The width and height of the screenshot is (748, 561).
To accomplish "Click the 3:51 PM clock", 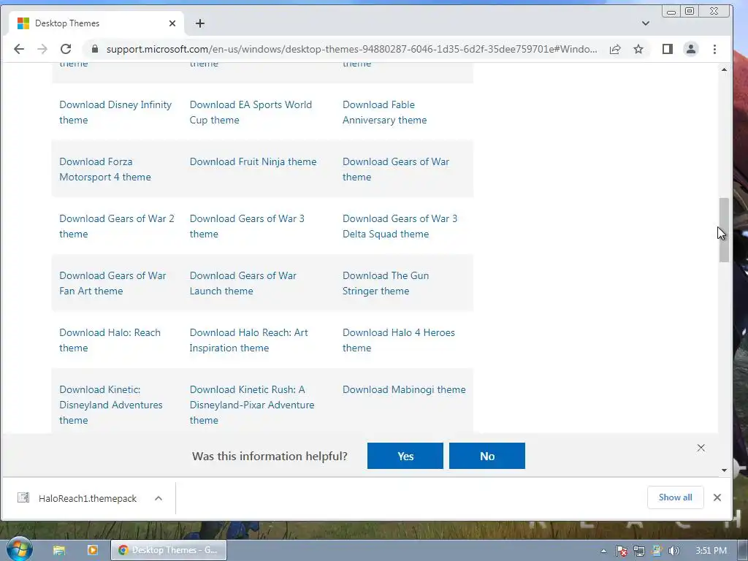I will [711, 551].
